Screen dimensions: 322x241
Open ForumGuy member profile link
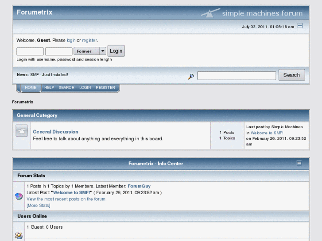click(x=139, y=186)
